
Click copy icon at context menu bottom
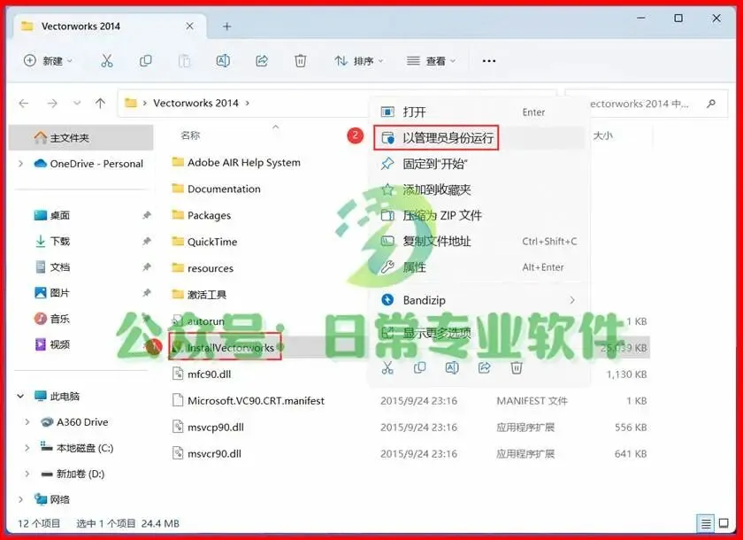(x=420, y=367)
